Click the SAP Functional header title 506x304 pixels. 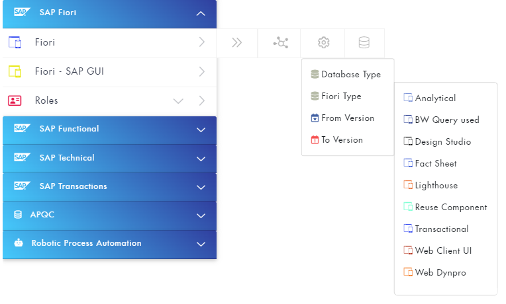click(x=69, y=128)
